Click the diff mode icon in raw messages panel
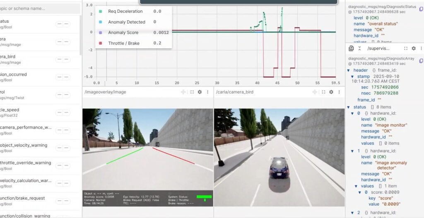Screen dimensions: 424x218 pos(351,48)
